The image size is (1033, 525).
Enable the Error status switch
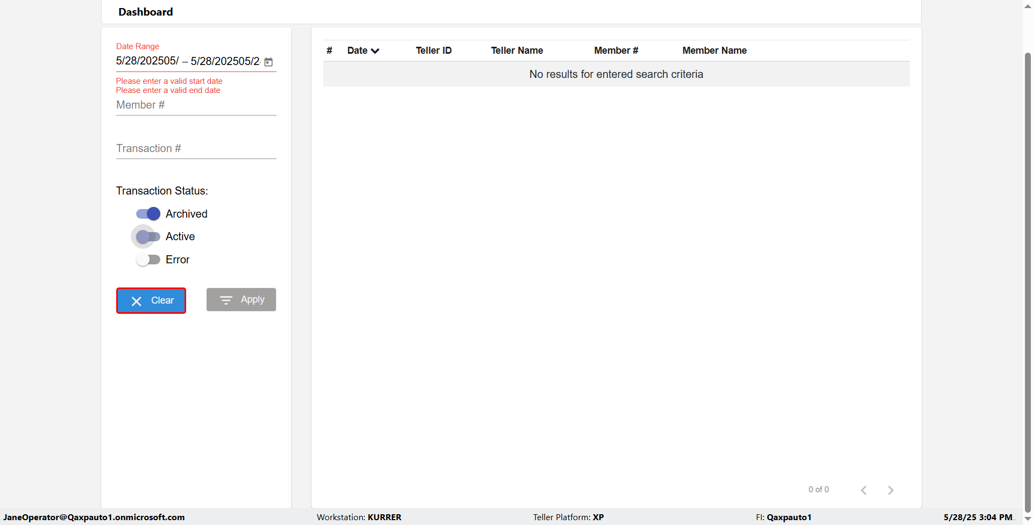(x=148, y=260)
